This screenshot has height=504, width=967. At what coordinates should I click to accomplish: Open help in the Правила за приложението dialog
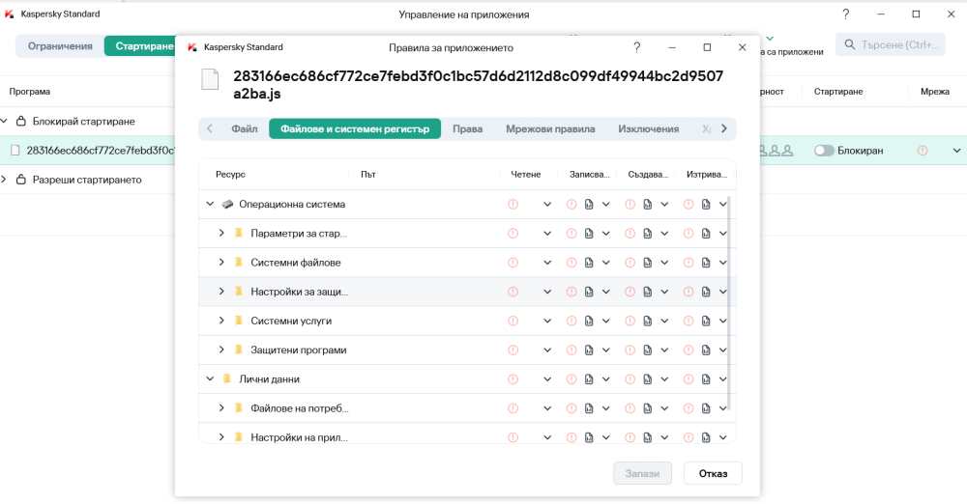tap(637, 47)
